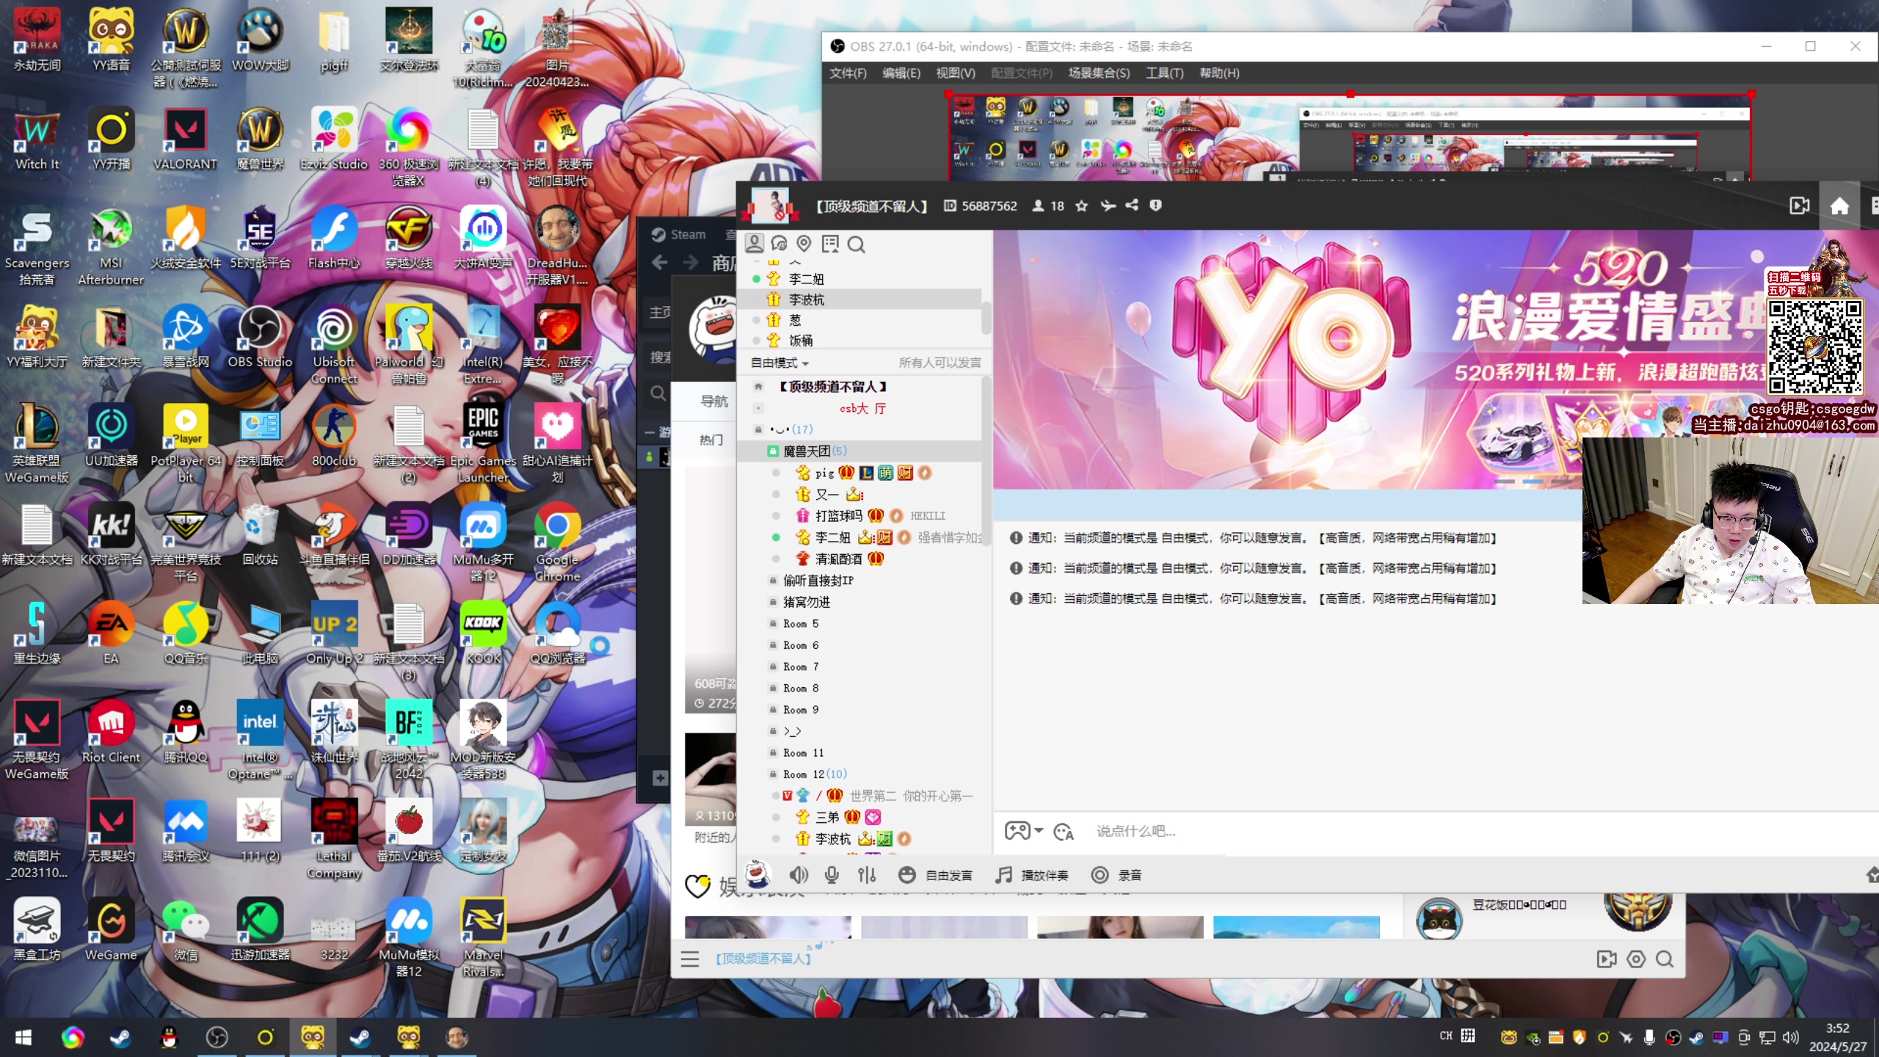Click the 播放伴奏 play accompaniment button
1879x1057 pixels.
coord(1032,875)
